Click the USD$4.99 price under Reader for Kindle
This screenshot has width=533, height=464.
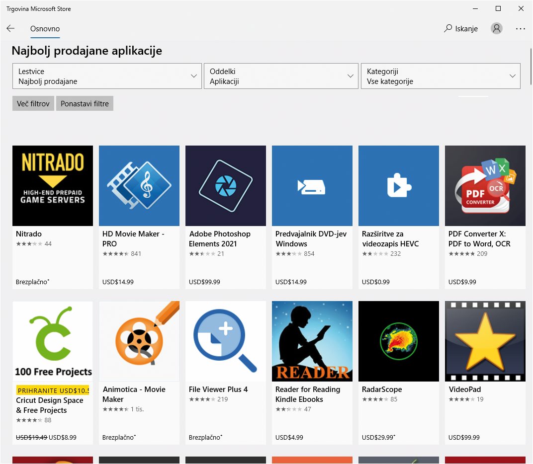click(289, 438)
